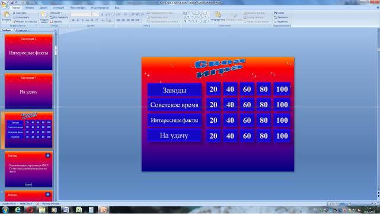Click 100 in the На удачу row
The width and height of the screenshot is (380, 214).
click(x=282, y=136)
